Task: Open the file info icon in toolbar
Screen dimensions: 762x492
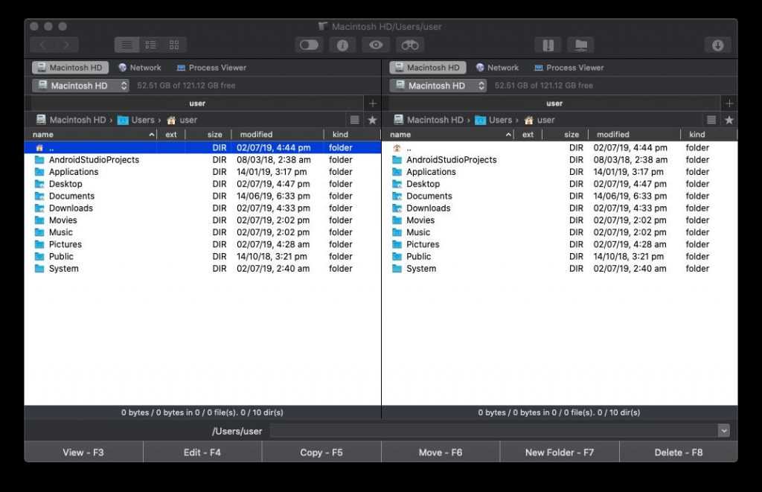Action: 342,45
